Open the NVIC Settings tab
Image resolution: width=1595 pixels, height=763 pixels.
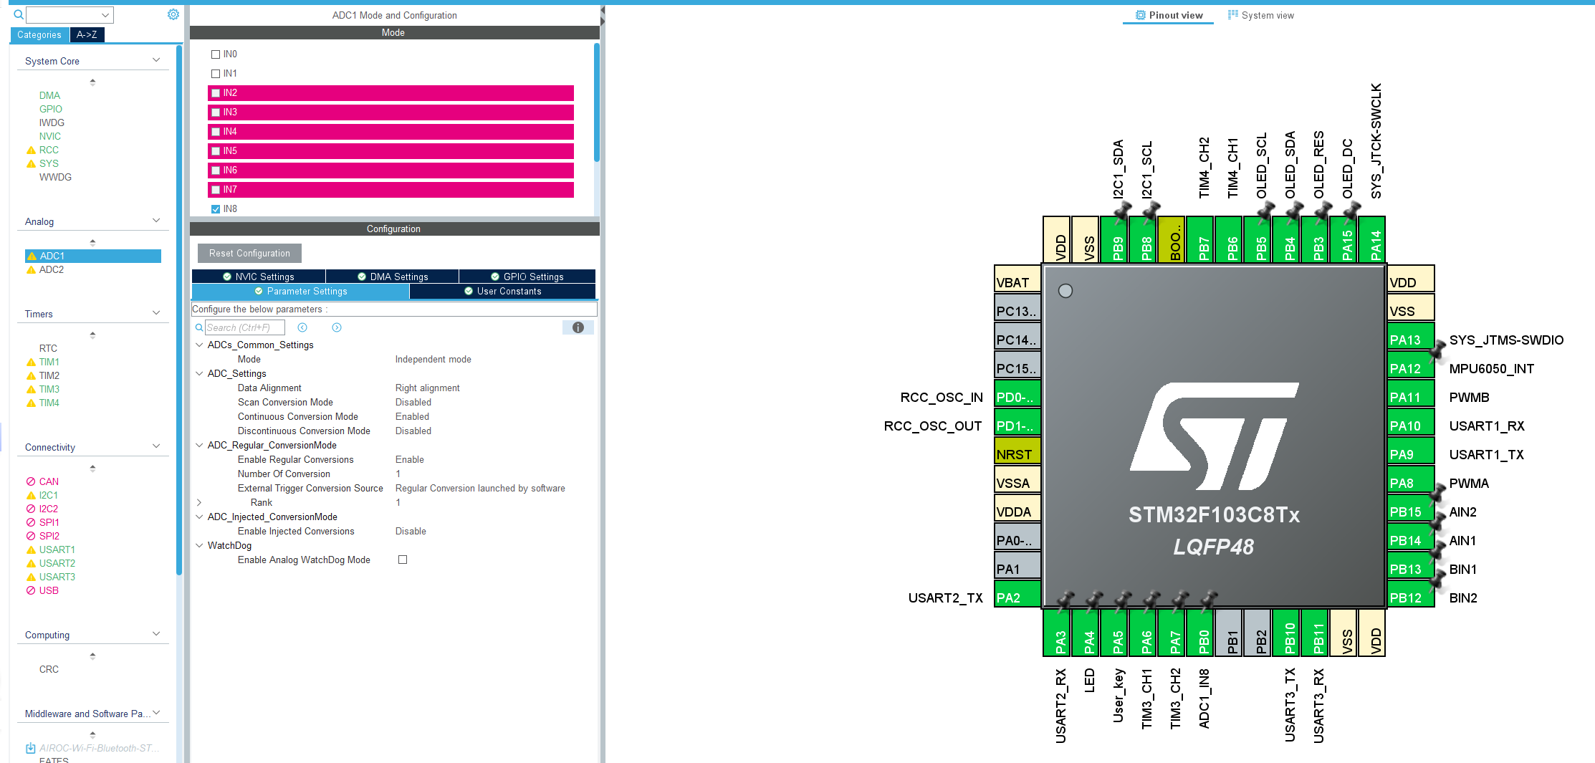[x=259, y=277]
